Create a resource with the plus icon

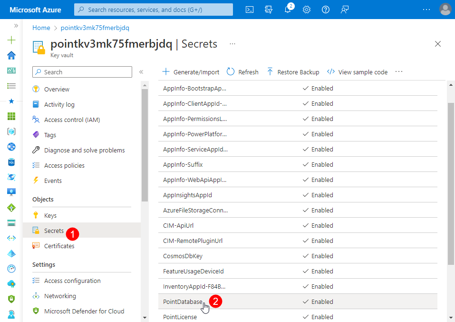[11, 40]
